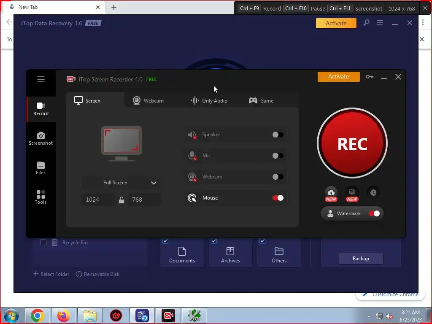Switch to the Screen recording tab
The image size is (432, 324).
click(95, 100)
